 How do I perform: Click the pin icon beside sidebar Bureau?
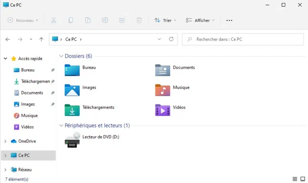[x=53, y=70]
